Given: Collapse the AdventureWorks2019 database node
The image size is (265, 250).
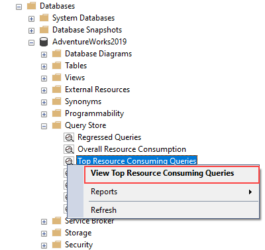Looking at the screenshot, I should [31, 42].
